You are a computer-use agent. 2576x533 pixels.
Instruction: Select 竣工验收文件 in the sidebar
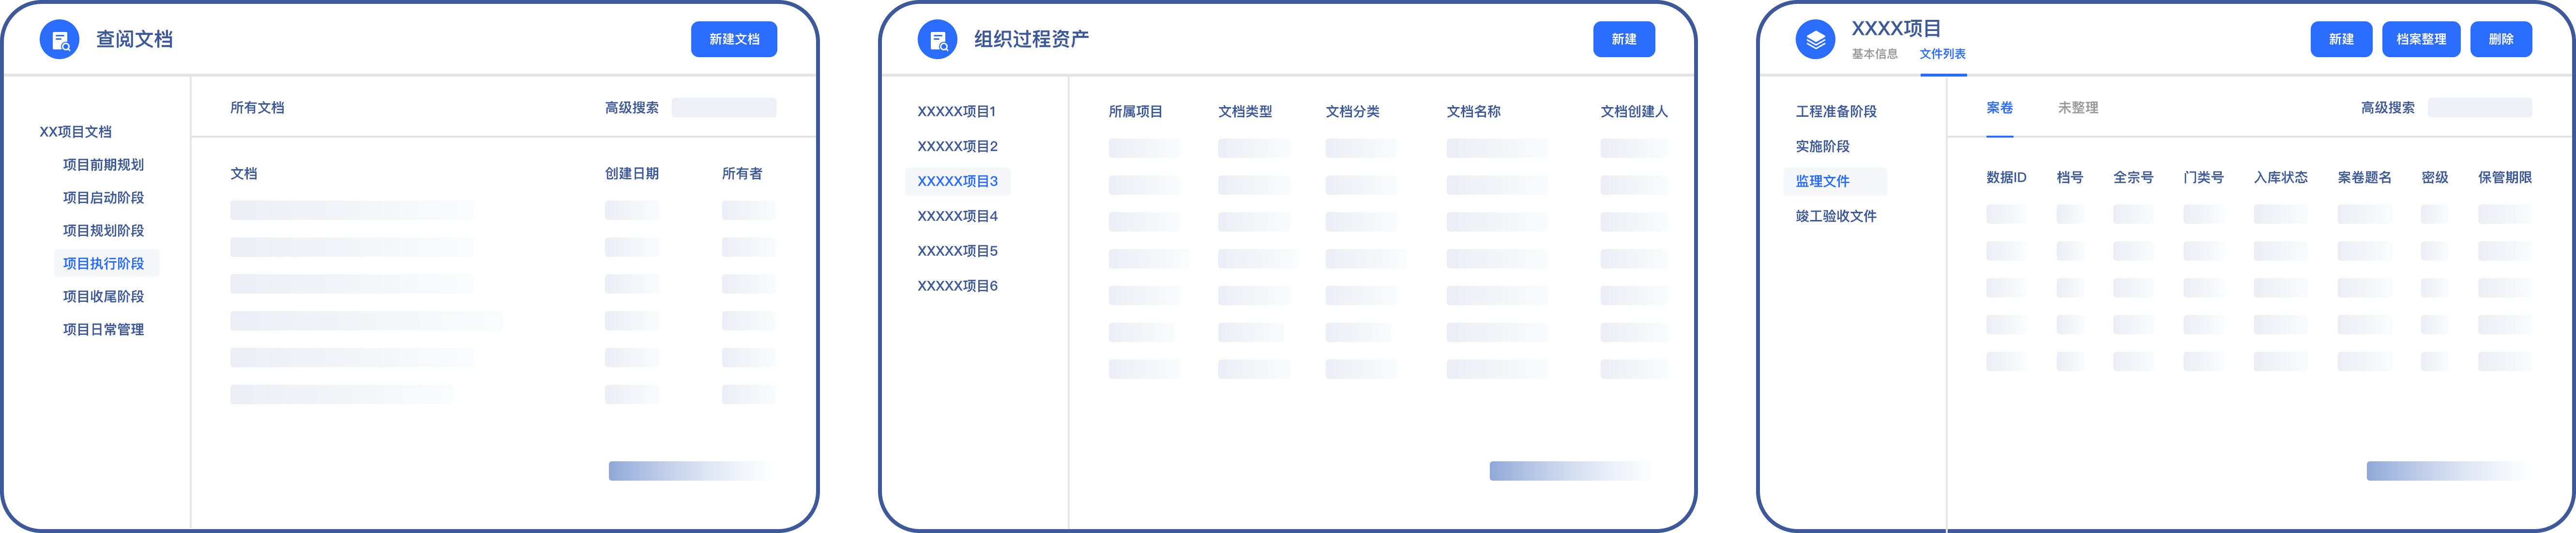click(1835, 217)
